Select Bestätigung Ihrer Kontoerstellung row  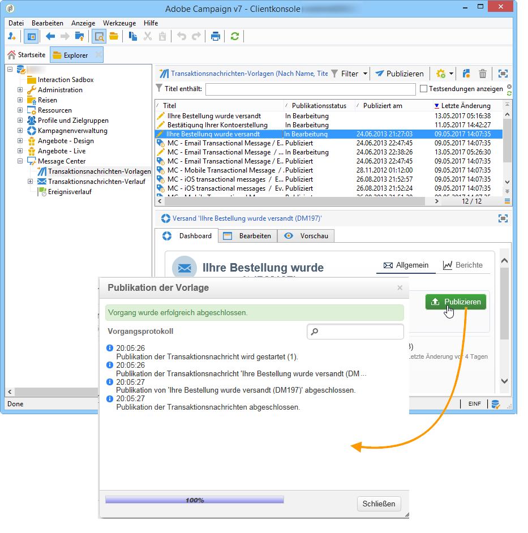[328, 125]
